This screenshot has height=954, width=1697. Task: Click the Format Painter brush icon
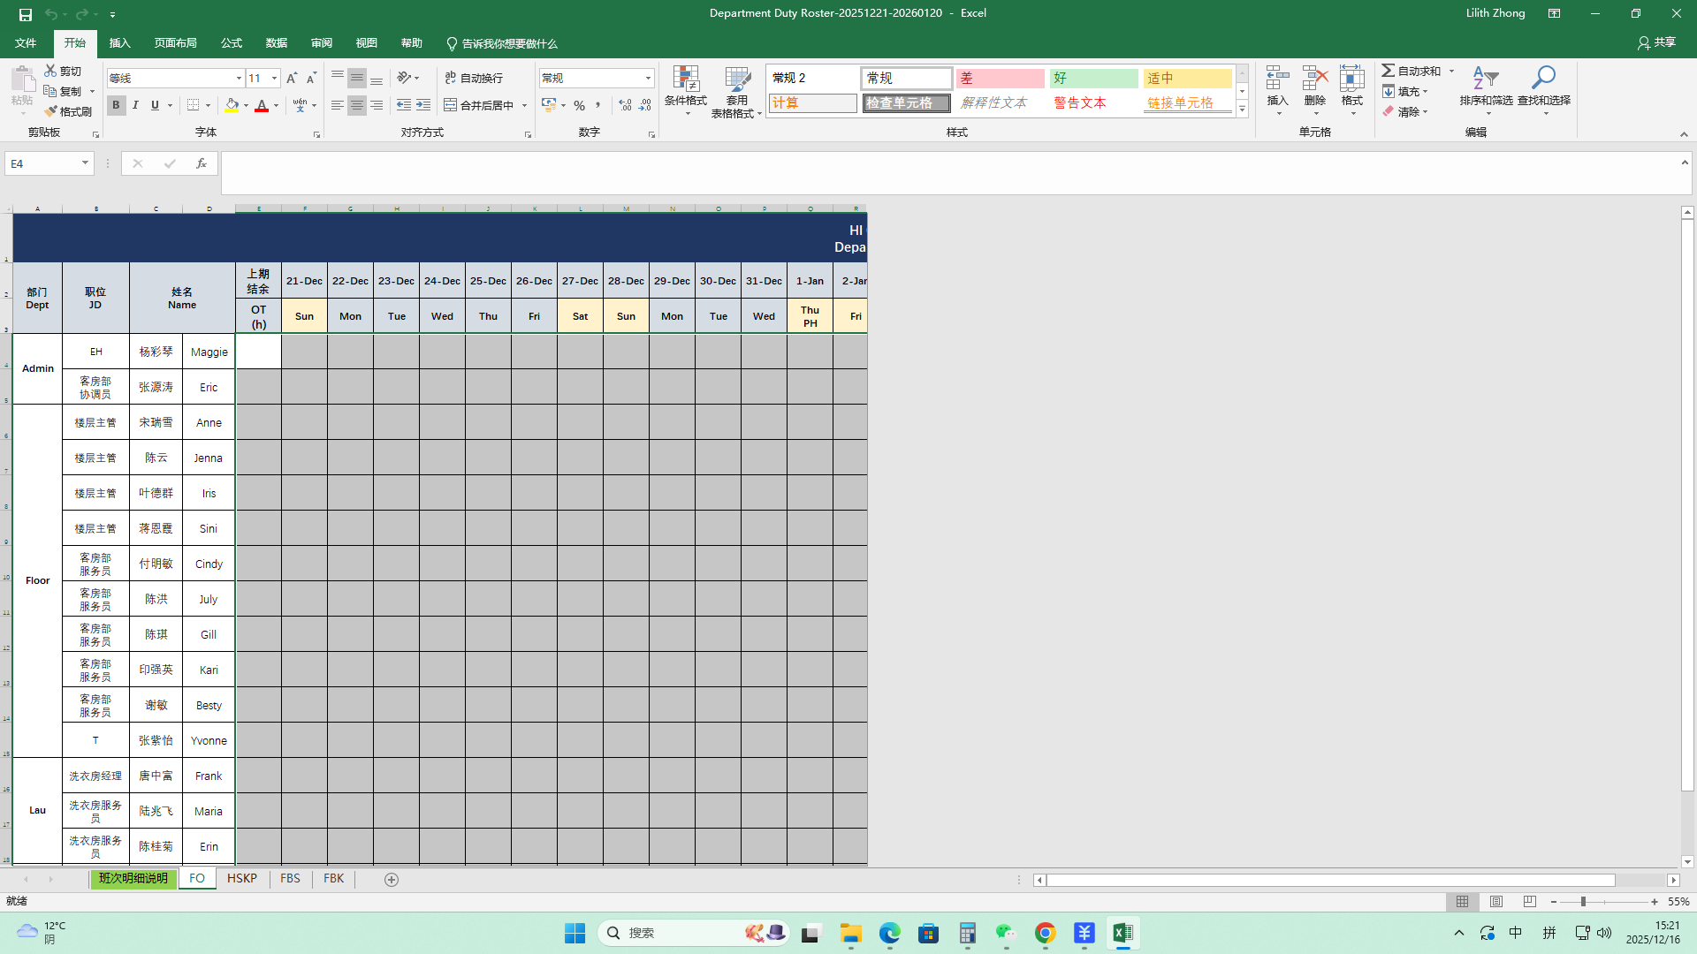point(51,111)
